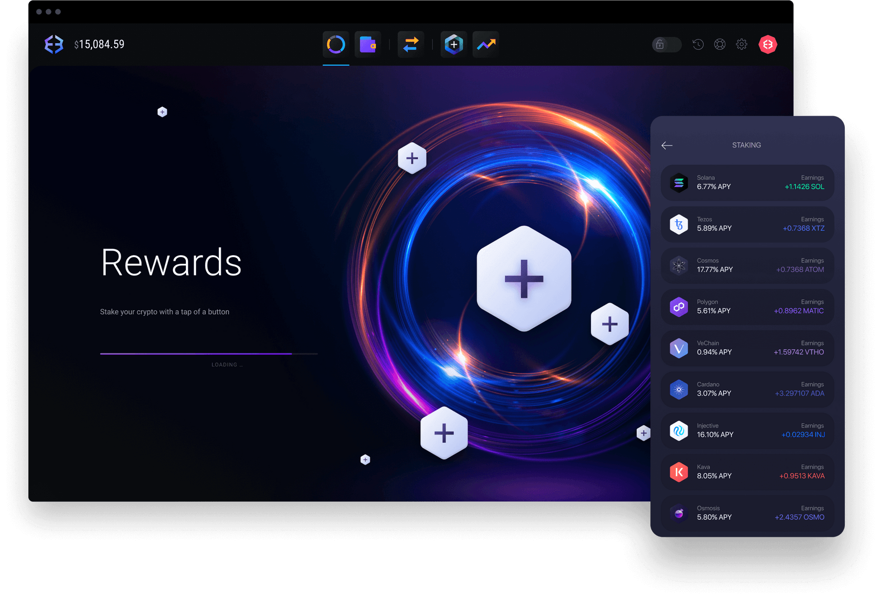Screen dimensions: 881x601
Task: Choose the Polygon staking entry
Action: click(x=747, y=307)
